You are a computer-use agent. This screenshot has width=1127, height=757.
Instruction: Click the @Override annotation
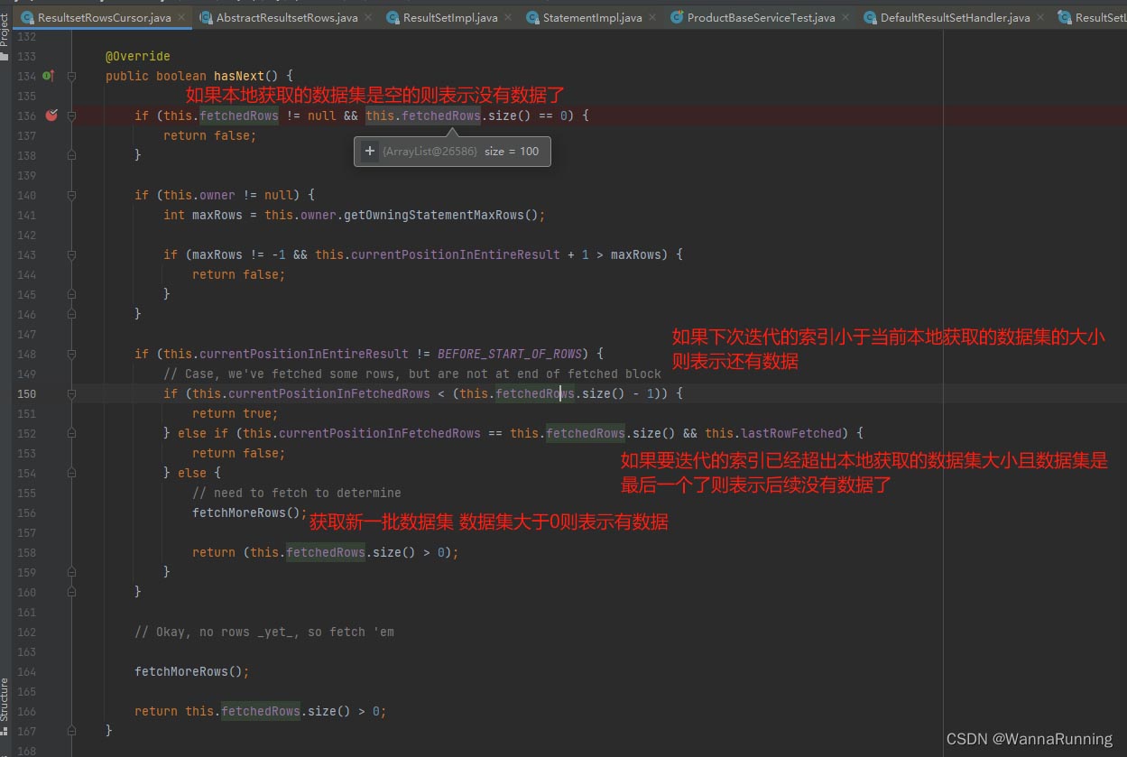[138, 56]
